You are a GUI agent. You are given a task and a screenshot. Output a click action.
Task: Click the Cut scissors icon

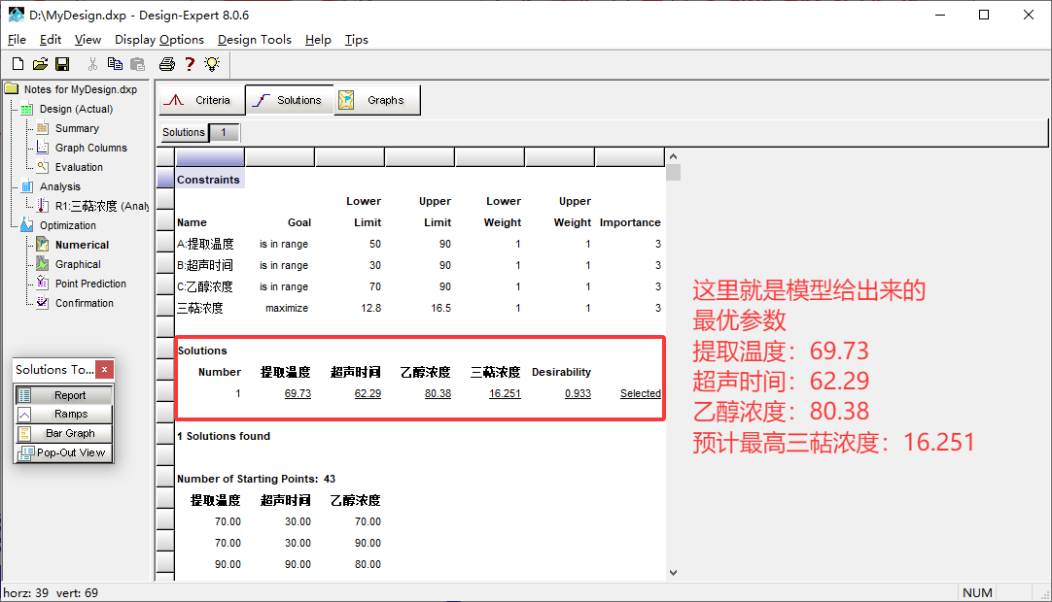pos(92,64)
